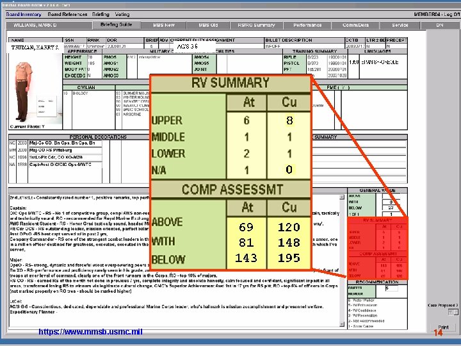The width and height of the screenshot is (461, 346).
Task: Click the BIOLOGY civilian education entry
Action: coord(80,94)
